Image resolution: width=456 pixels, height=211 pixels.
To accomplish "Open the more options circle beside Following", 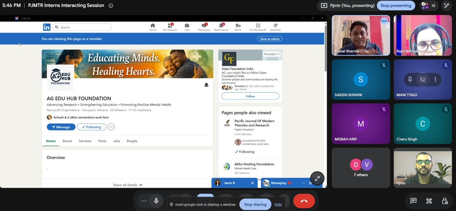I will point(111,127).
